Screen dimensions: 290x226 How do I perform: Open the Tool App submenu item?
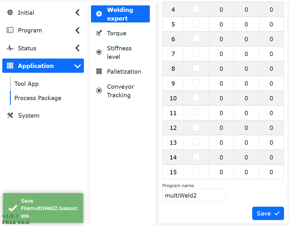coord(26,84)
